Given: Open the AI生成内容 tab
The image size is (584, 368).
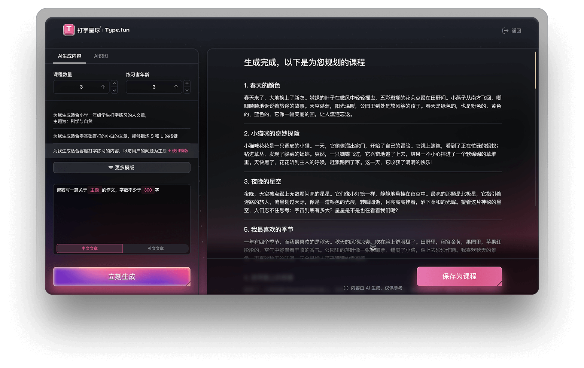Looking at the screenshot, I should click(69, 56).
